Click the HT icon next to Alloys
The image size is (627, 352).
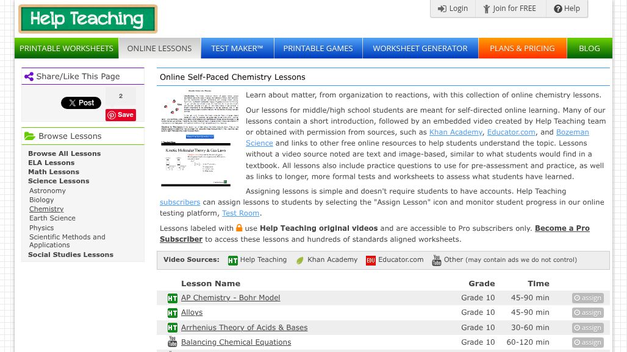click(173, 313)
